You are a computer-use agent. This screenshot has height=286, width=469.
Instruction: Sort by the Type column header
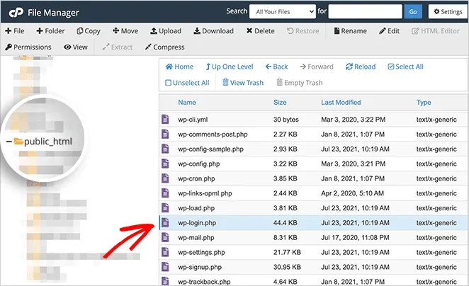point(424,103)
